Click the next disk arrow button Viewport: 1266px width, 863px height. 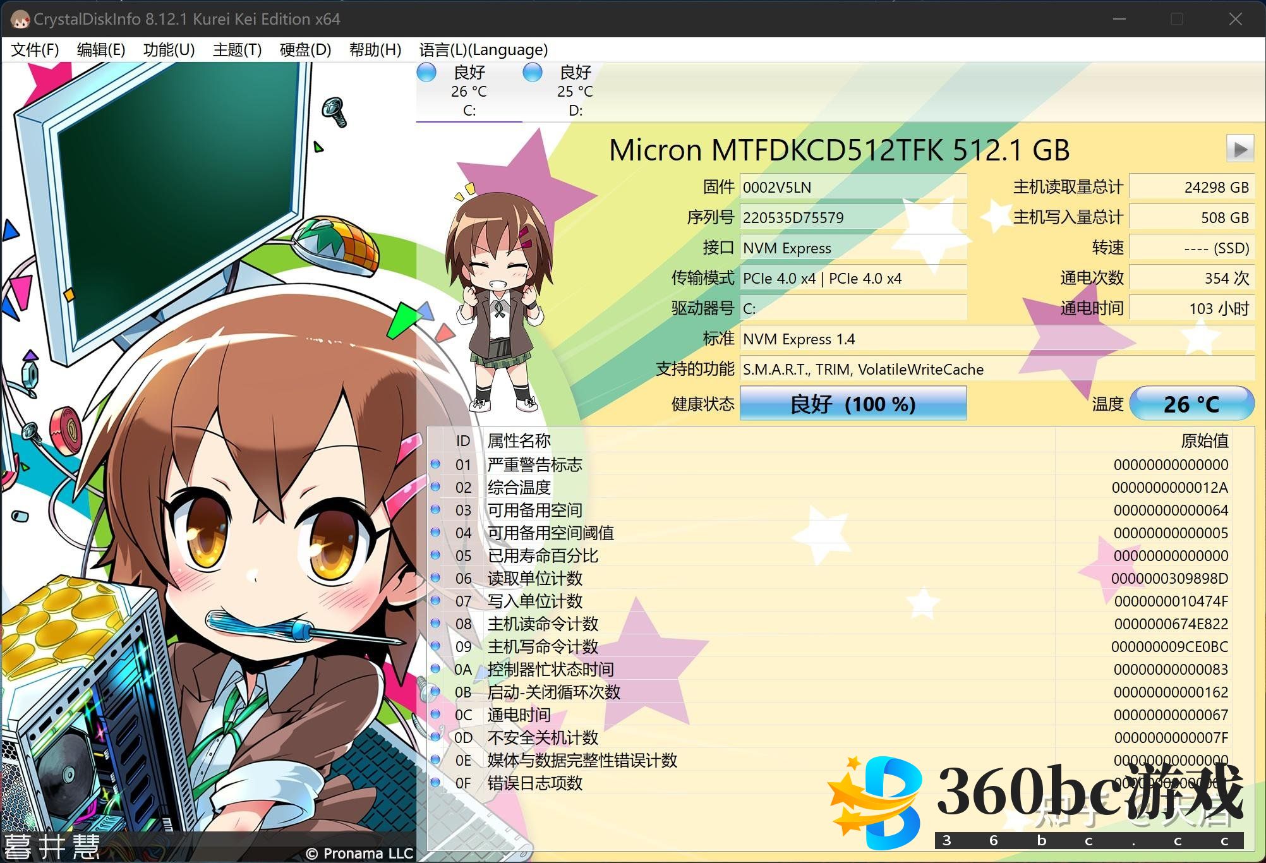pyautogui.click(x=1239, y=150)
